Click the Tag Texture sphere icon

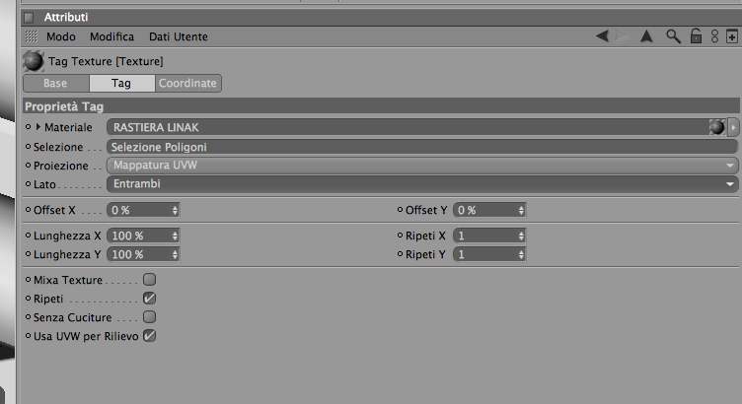34,61
